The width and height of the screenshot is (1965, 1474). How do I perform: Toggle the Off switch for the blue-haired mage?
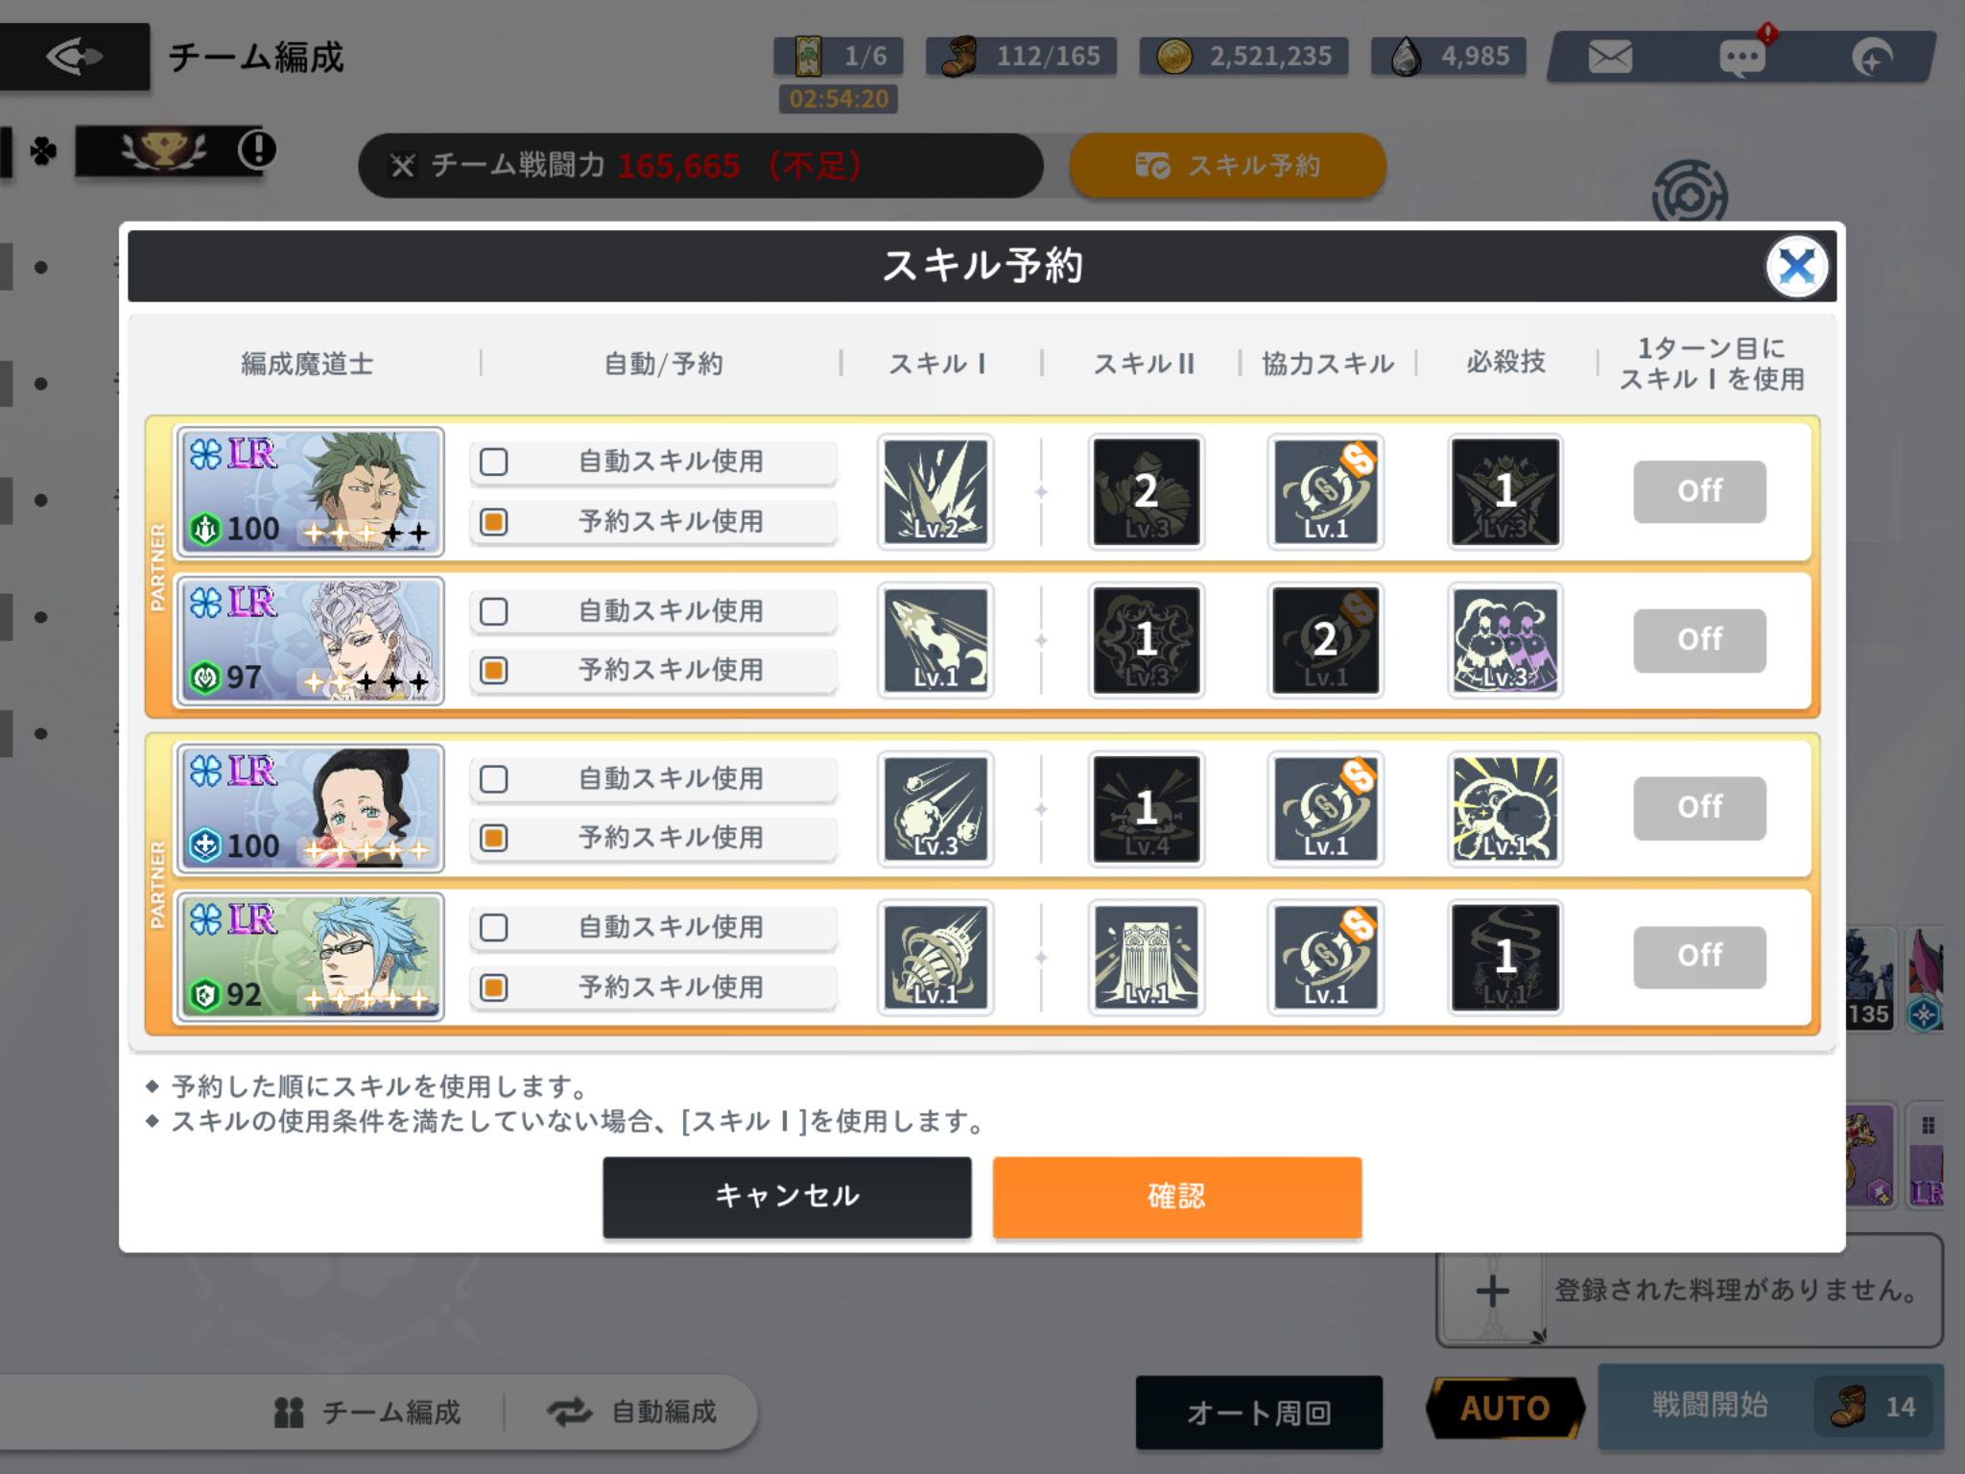click(1699, 957)
